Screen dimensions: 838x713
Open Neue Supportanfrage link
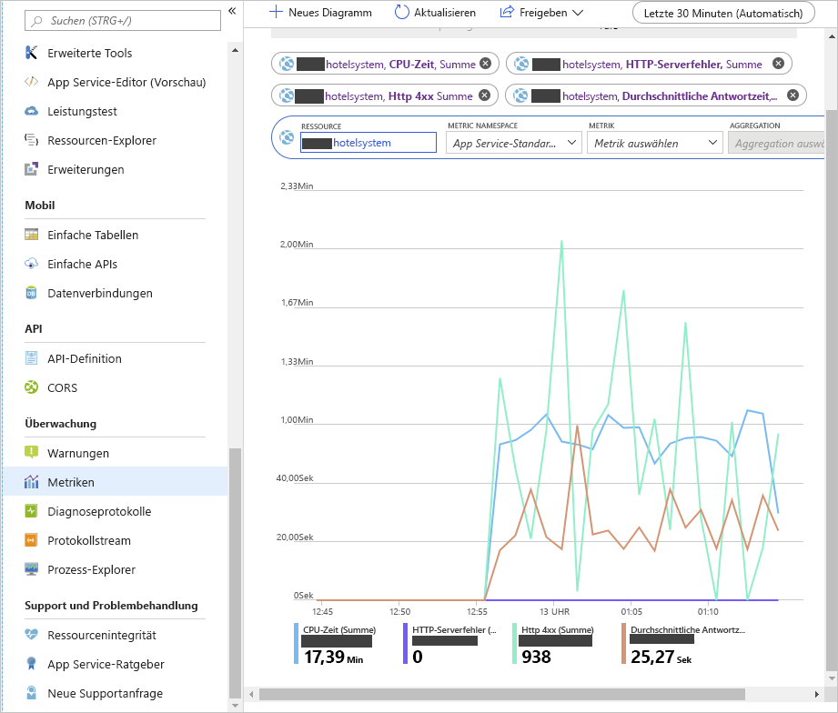click(x=106, y=693)
